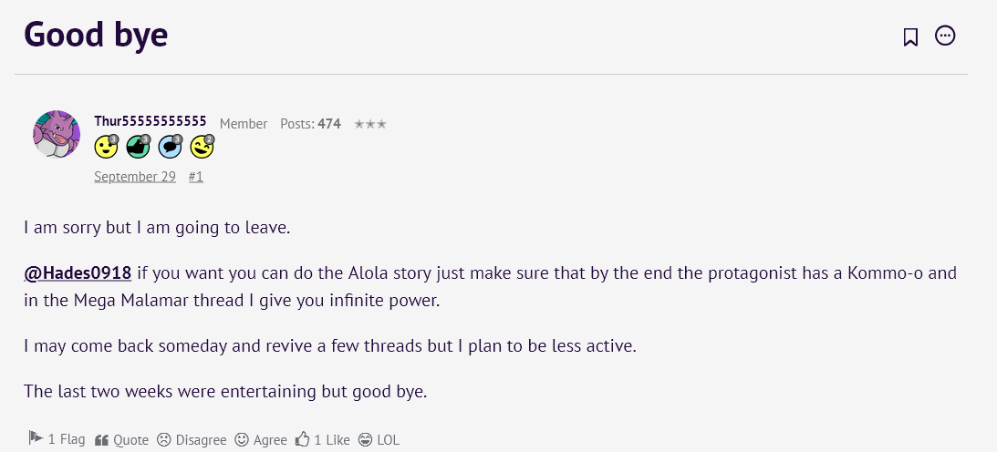This screenshot has width=997, height=452.
Task: Flag this post
Action: click(57, 439)
